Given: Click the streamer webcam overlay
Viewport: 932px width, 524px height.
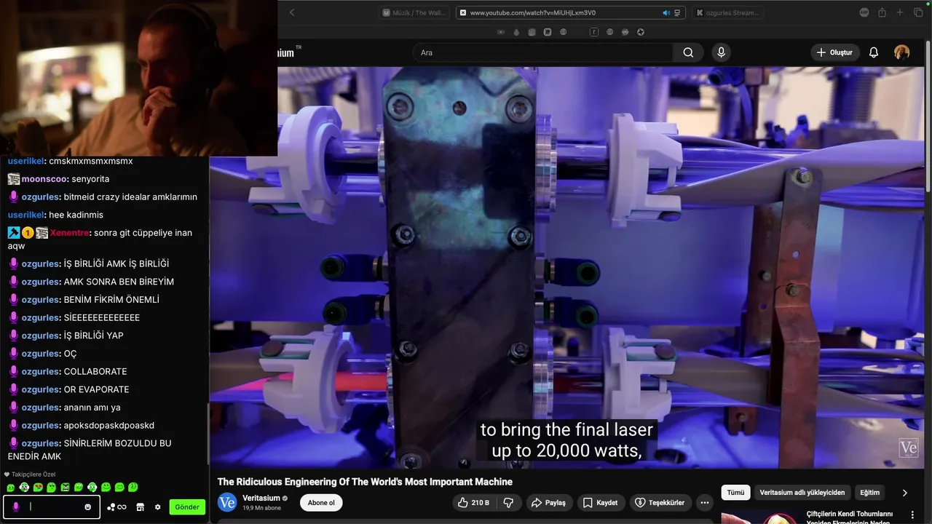Looking at the screenshot, I should point(138,78).
